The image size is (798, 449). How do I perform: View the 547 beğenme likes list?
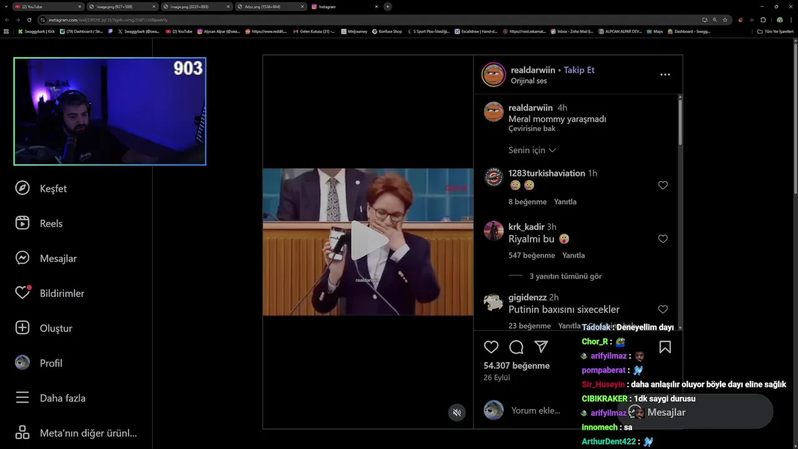click(x=532, y=256)
